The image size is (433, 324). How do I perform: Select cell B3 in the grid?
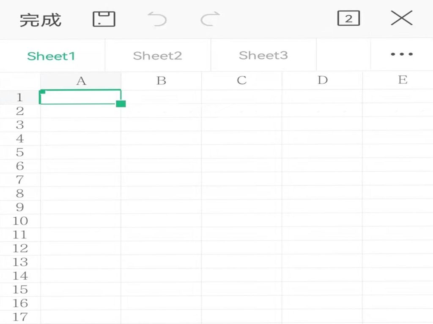point(161,125)
